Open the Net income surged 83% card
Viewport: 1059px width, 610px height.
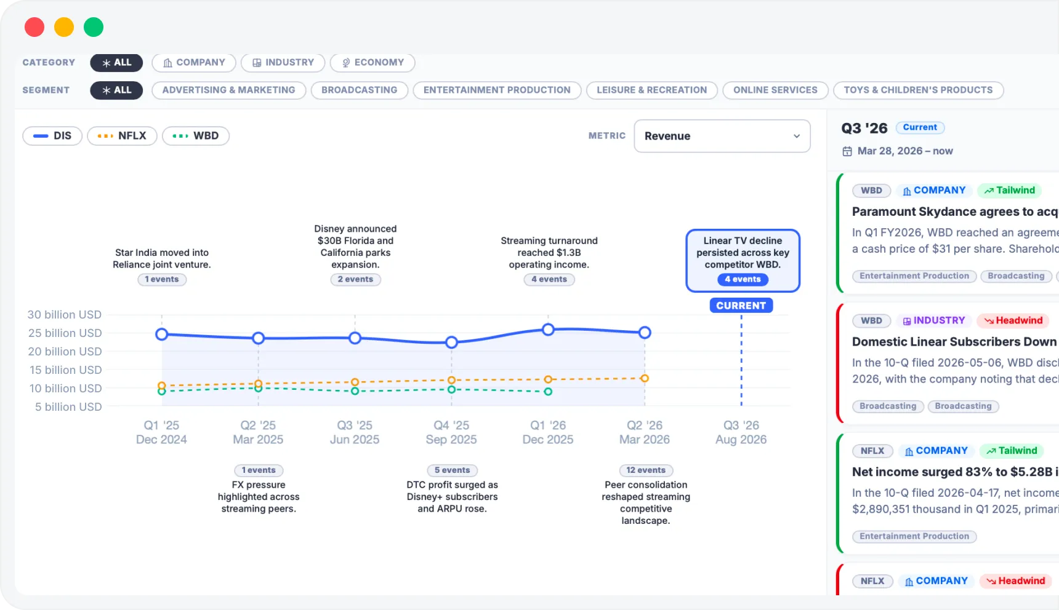(x=948, y=493)
